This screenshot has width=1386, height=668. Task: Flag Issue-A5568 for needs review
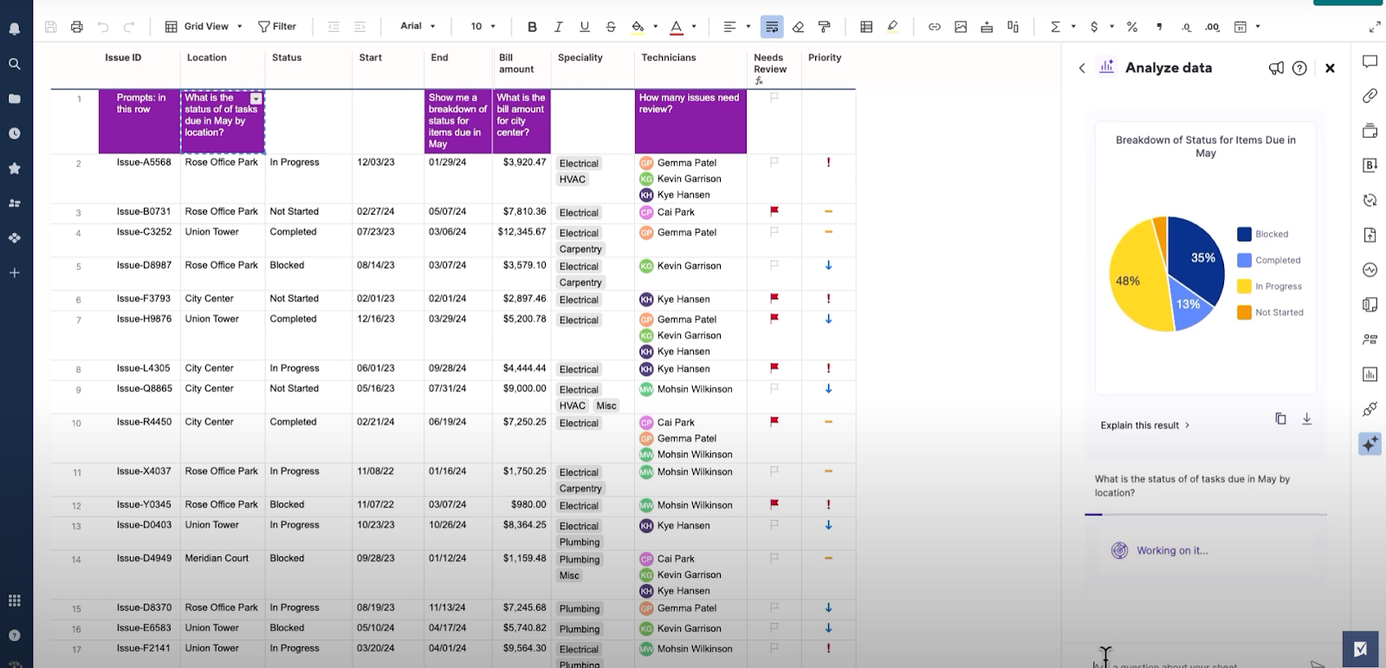click(774, 162)
